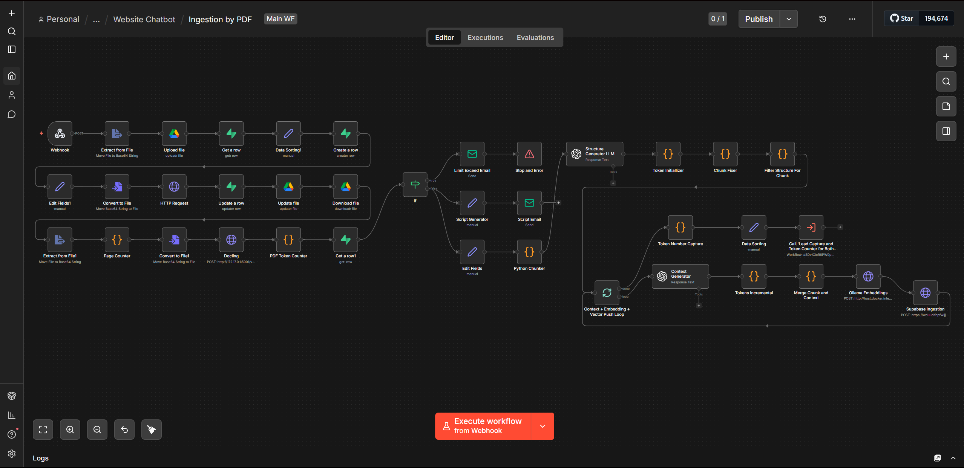Open the Python Chunker code node
This screenshot has width=964, height=468.
[x=529, y=252]
